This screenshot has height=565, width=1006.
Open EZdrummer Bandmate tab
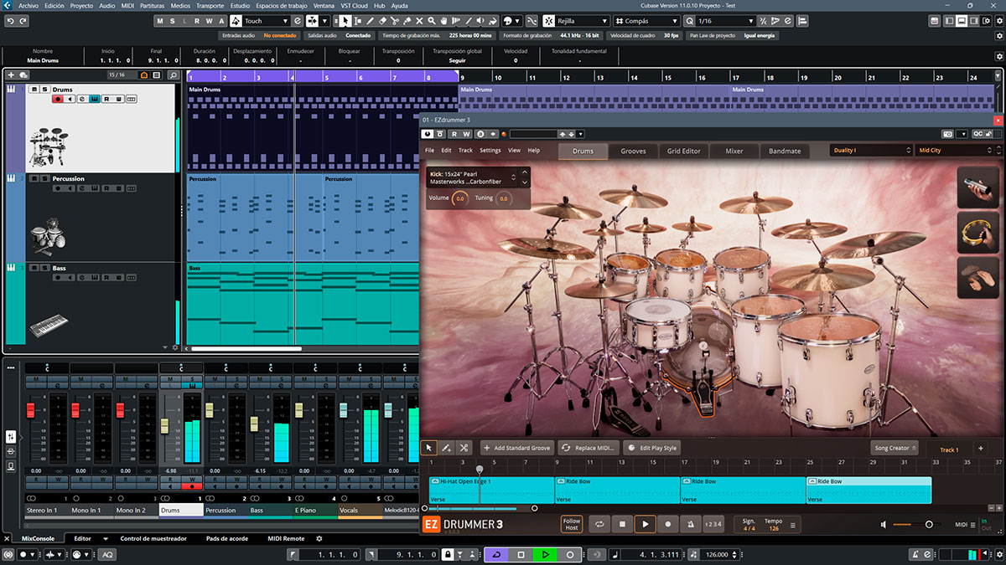[x=785, y=151]
